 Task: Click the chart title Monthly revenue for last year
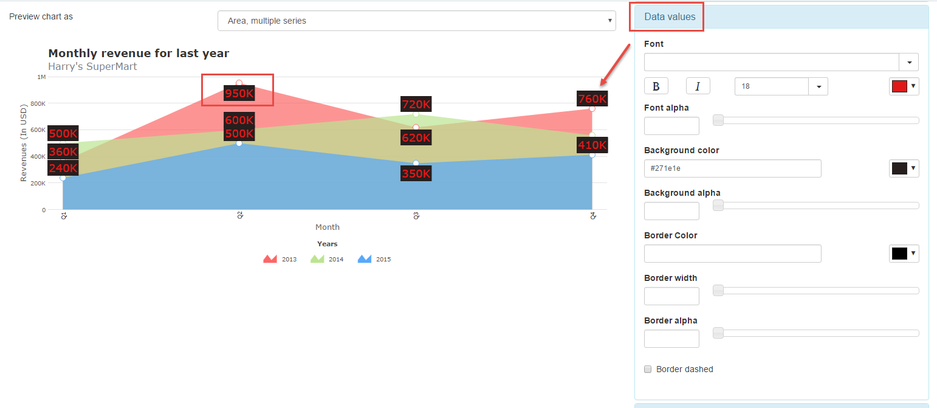point(138,53)
